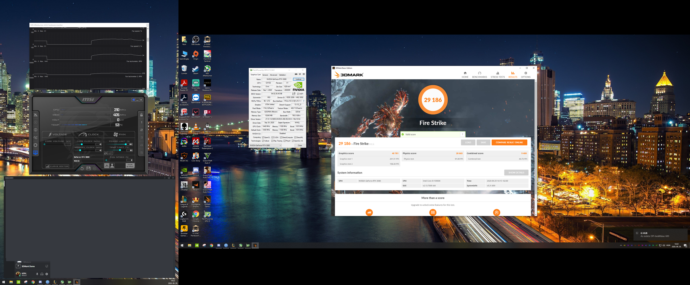690x285 pixels.
Task: Click GPU-Z Lookup button
Action: coord(298,79)
